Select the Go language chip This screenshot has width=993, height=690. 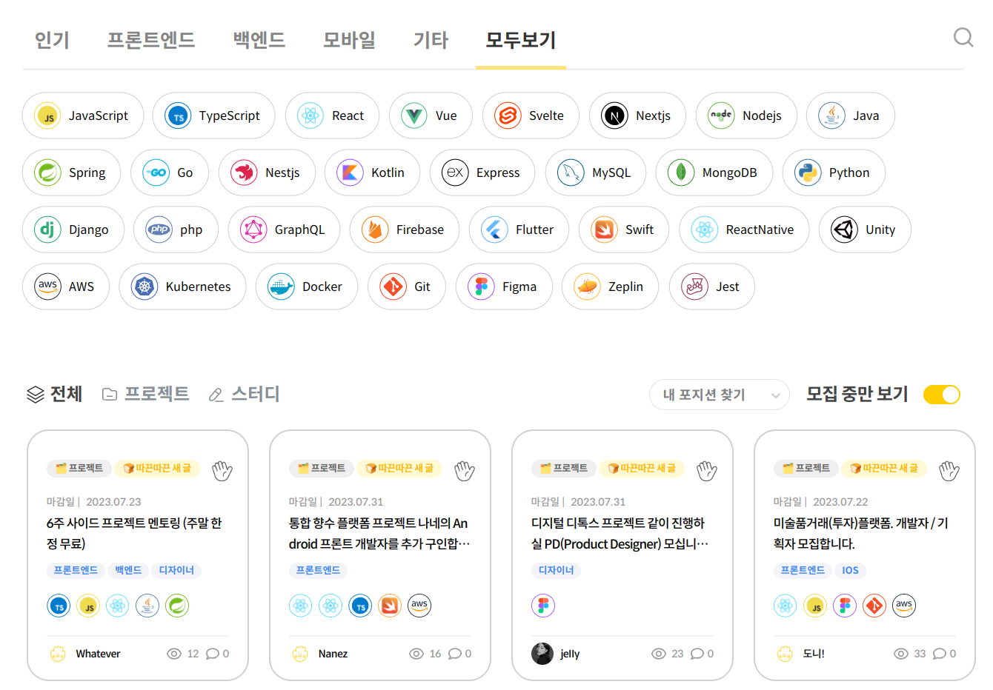(x=170, y=172)
